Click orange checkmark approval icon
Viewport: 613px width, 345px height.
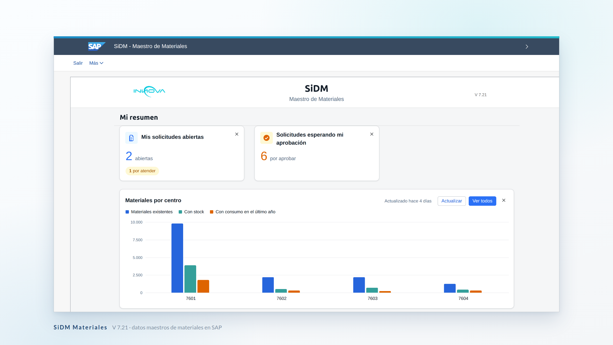pos(266,138)
